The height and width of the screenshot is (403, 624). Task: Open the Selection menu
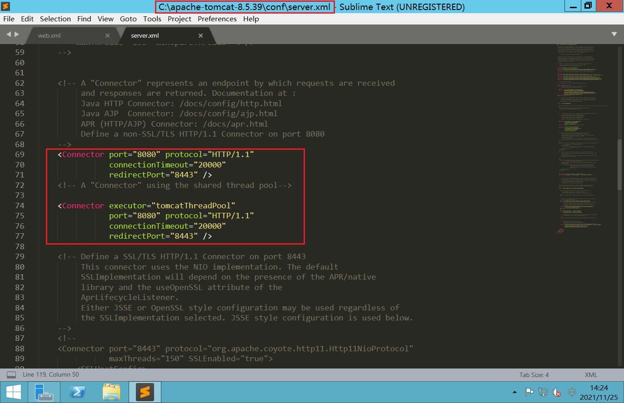pos(55,19)
